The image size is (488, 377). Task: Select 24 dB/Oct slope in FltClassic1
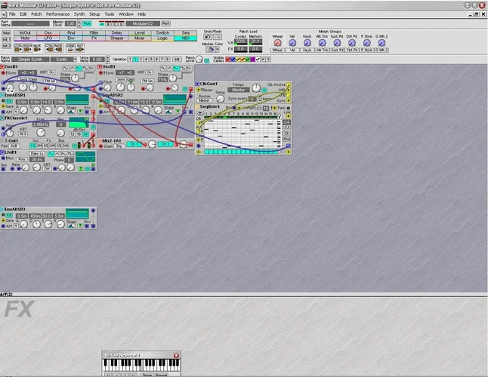point(85,134)
